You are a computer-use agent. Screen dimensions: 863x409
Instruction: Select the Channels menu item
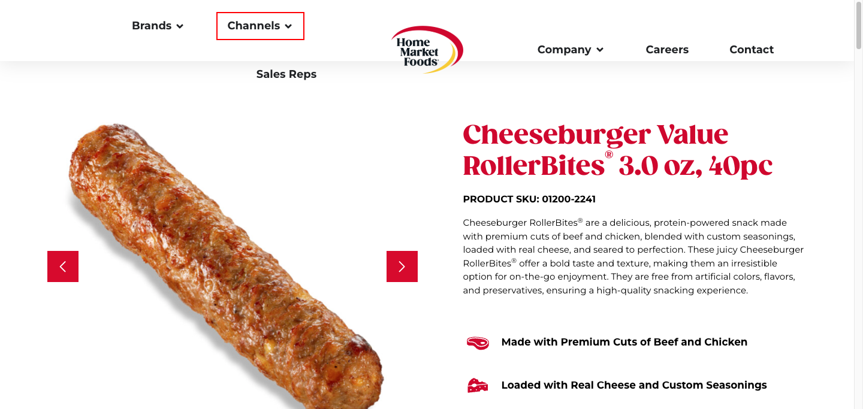(254, 26)
